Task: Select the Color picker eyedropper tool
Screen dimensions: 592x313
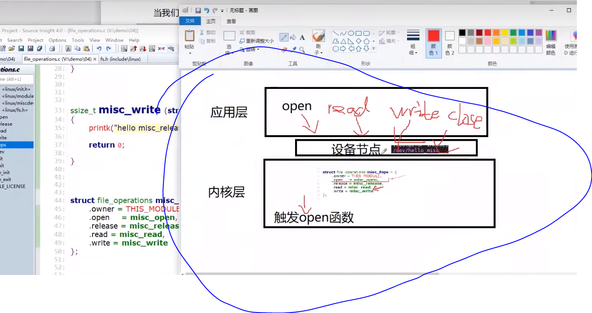Action: (293, 49)
